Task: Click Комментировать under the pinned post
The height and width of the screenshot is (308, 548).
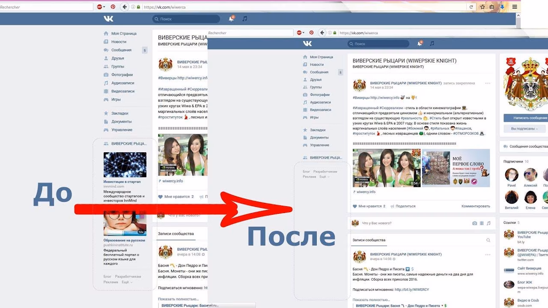Action: pyautogui.click(x=476, y=206)
